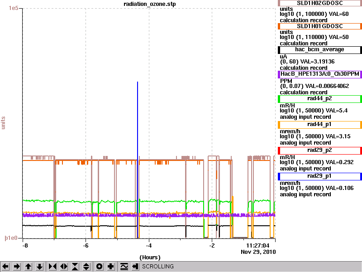Click the radiation_ozone.stp graph title

[x=150, y=4]
